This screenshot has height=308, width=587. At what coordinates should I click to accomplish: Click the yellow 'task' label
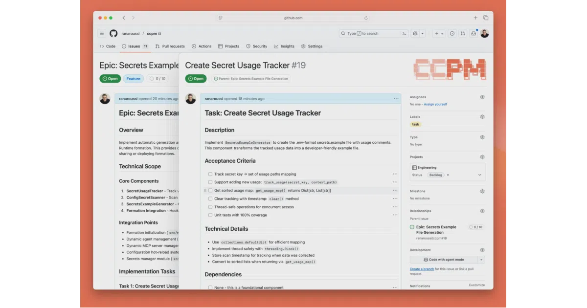[x=415, y=125]
